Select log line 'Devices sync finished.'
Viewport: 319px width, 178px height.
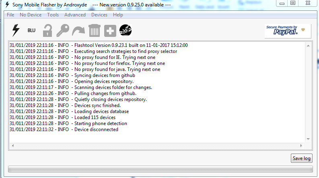tap(65, 105)
